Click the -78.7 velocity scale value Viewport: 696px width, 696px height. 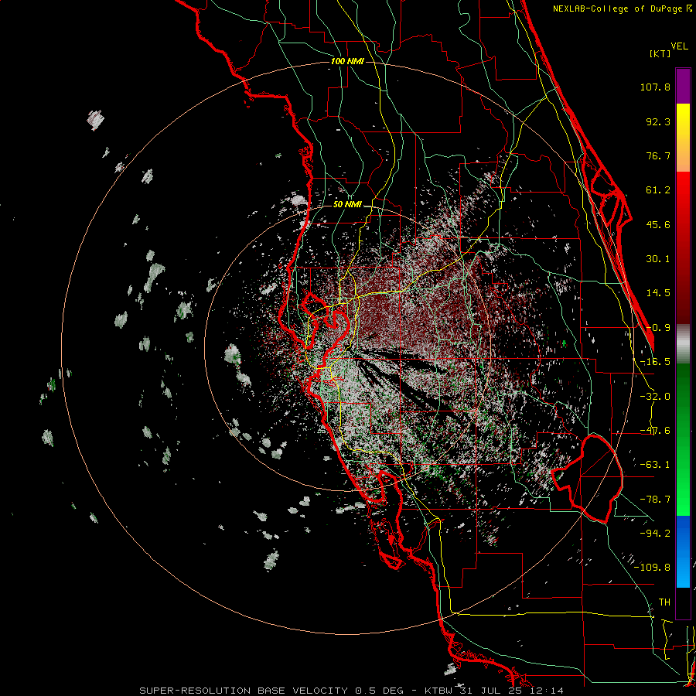pos(655,500)
